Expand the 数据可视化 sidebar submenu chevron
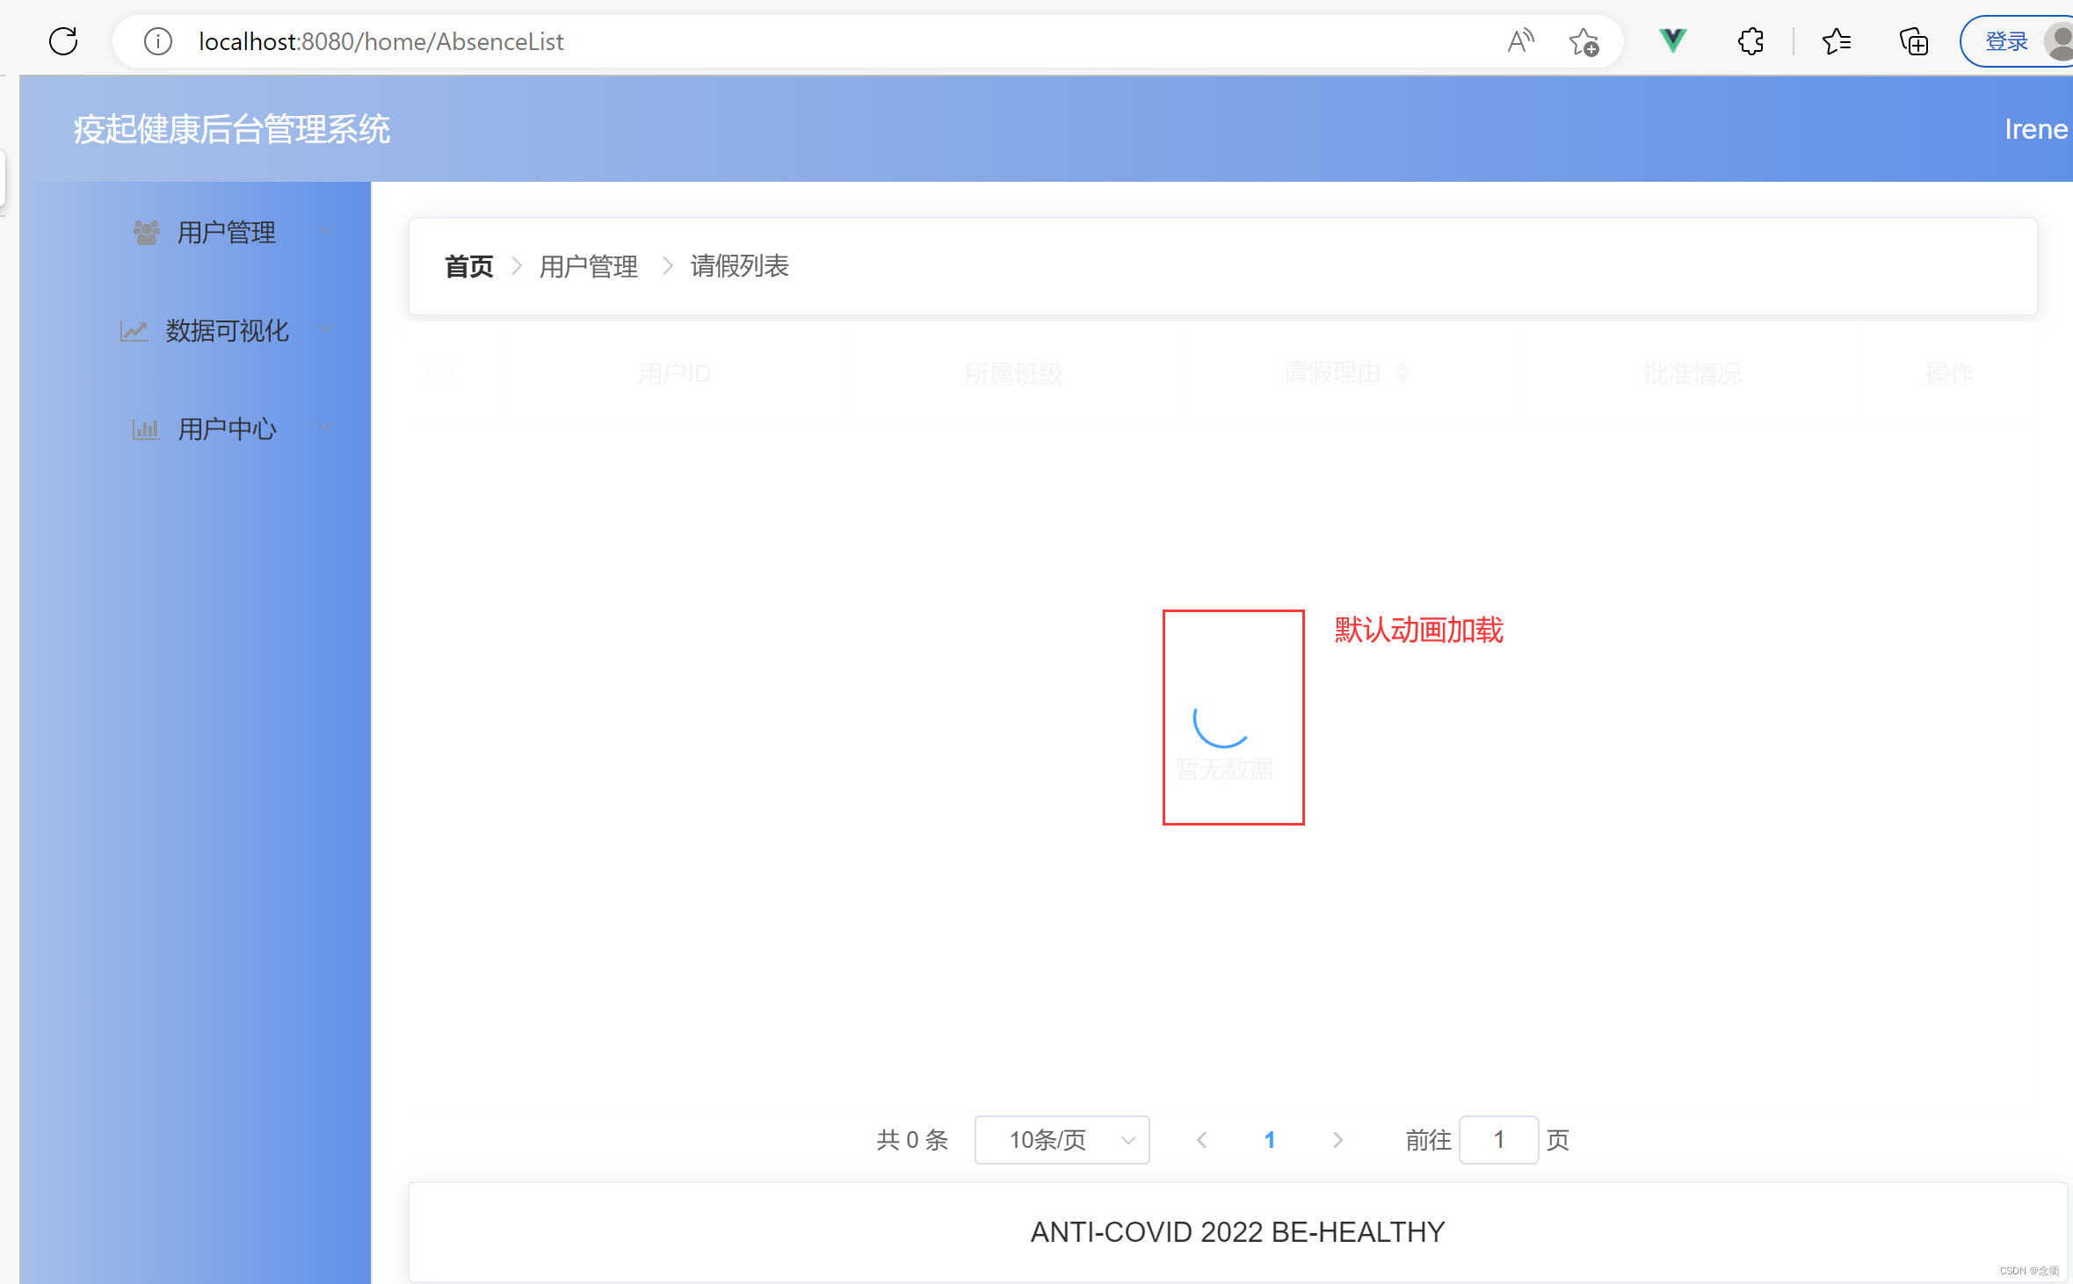The width and height of the screenshot is (2073, 1284). (x=324, y=328)
